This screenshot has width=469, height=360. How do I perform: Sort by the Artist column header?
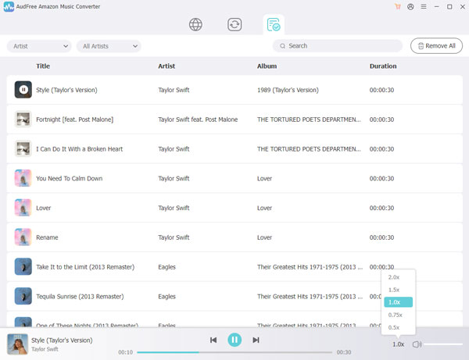(166, 66)
